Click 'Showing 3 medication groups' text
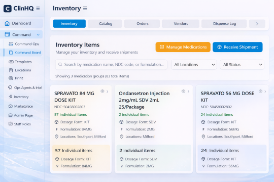Image resolution: width=274 pixels, height=182 pixels. point(92,76)
